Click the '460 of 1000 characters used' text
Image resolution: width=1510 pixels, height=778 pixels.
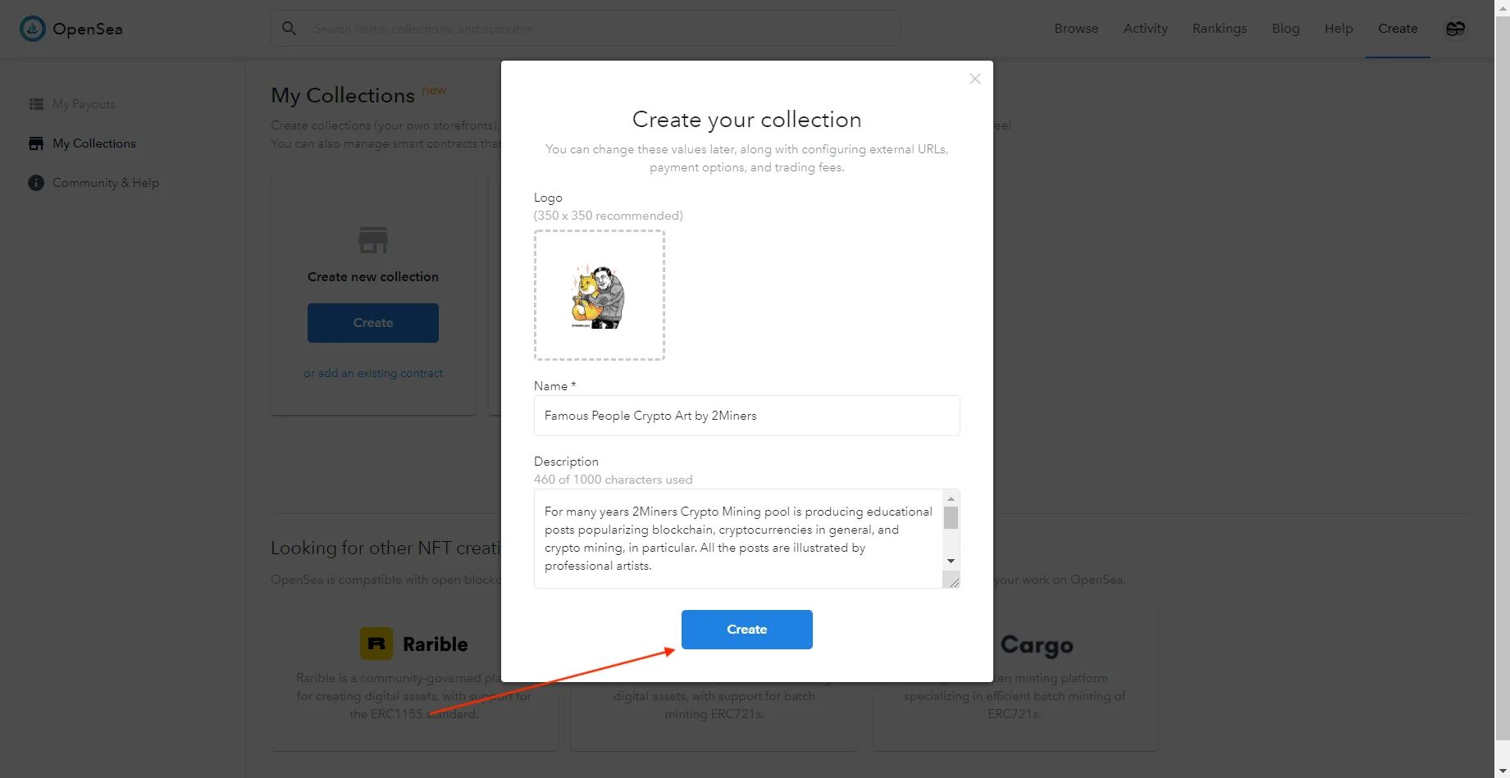(613, 480)
